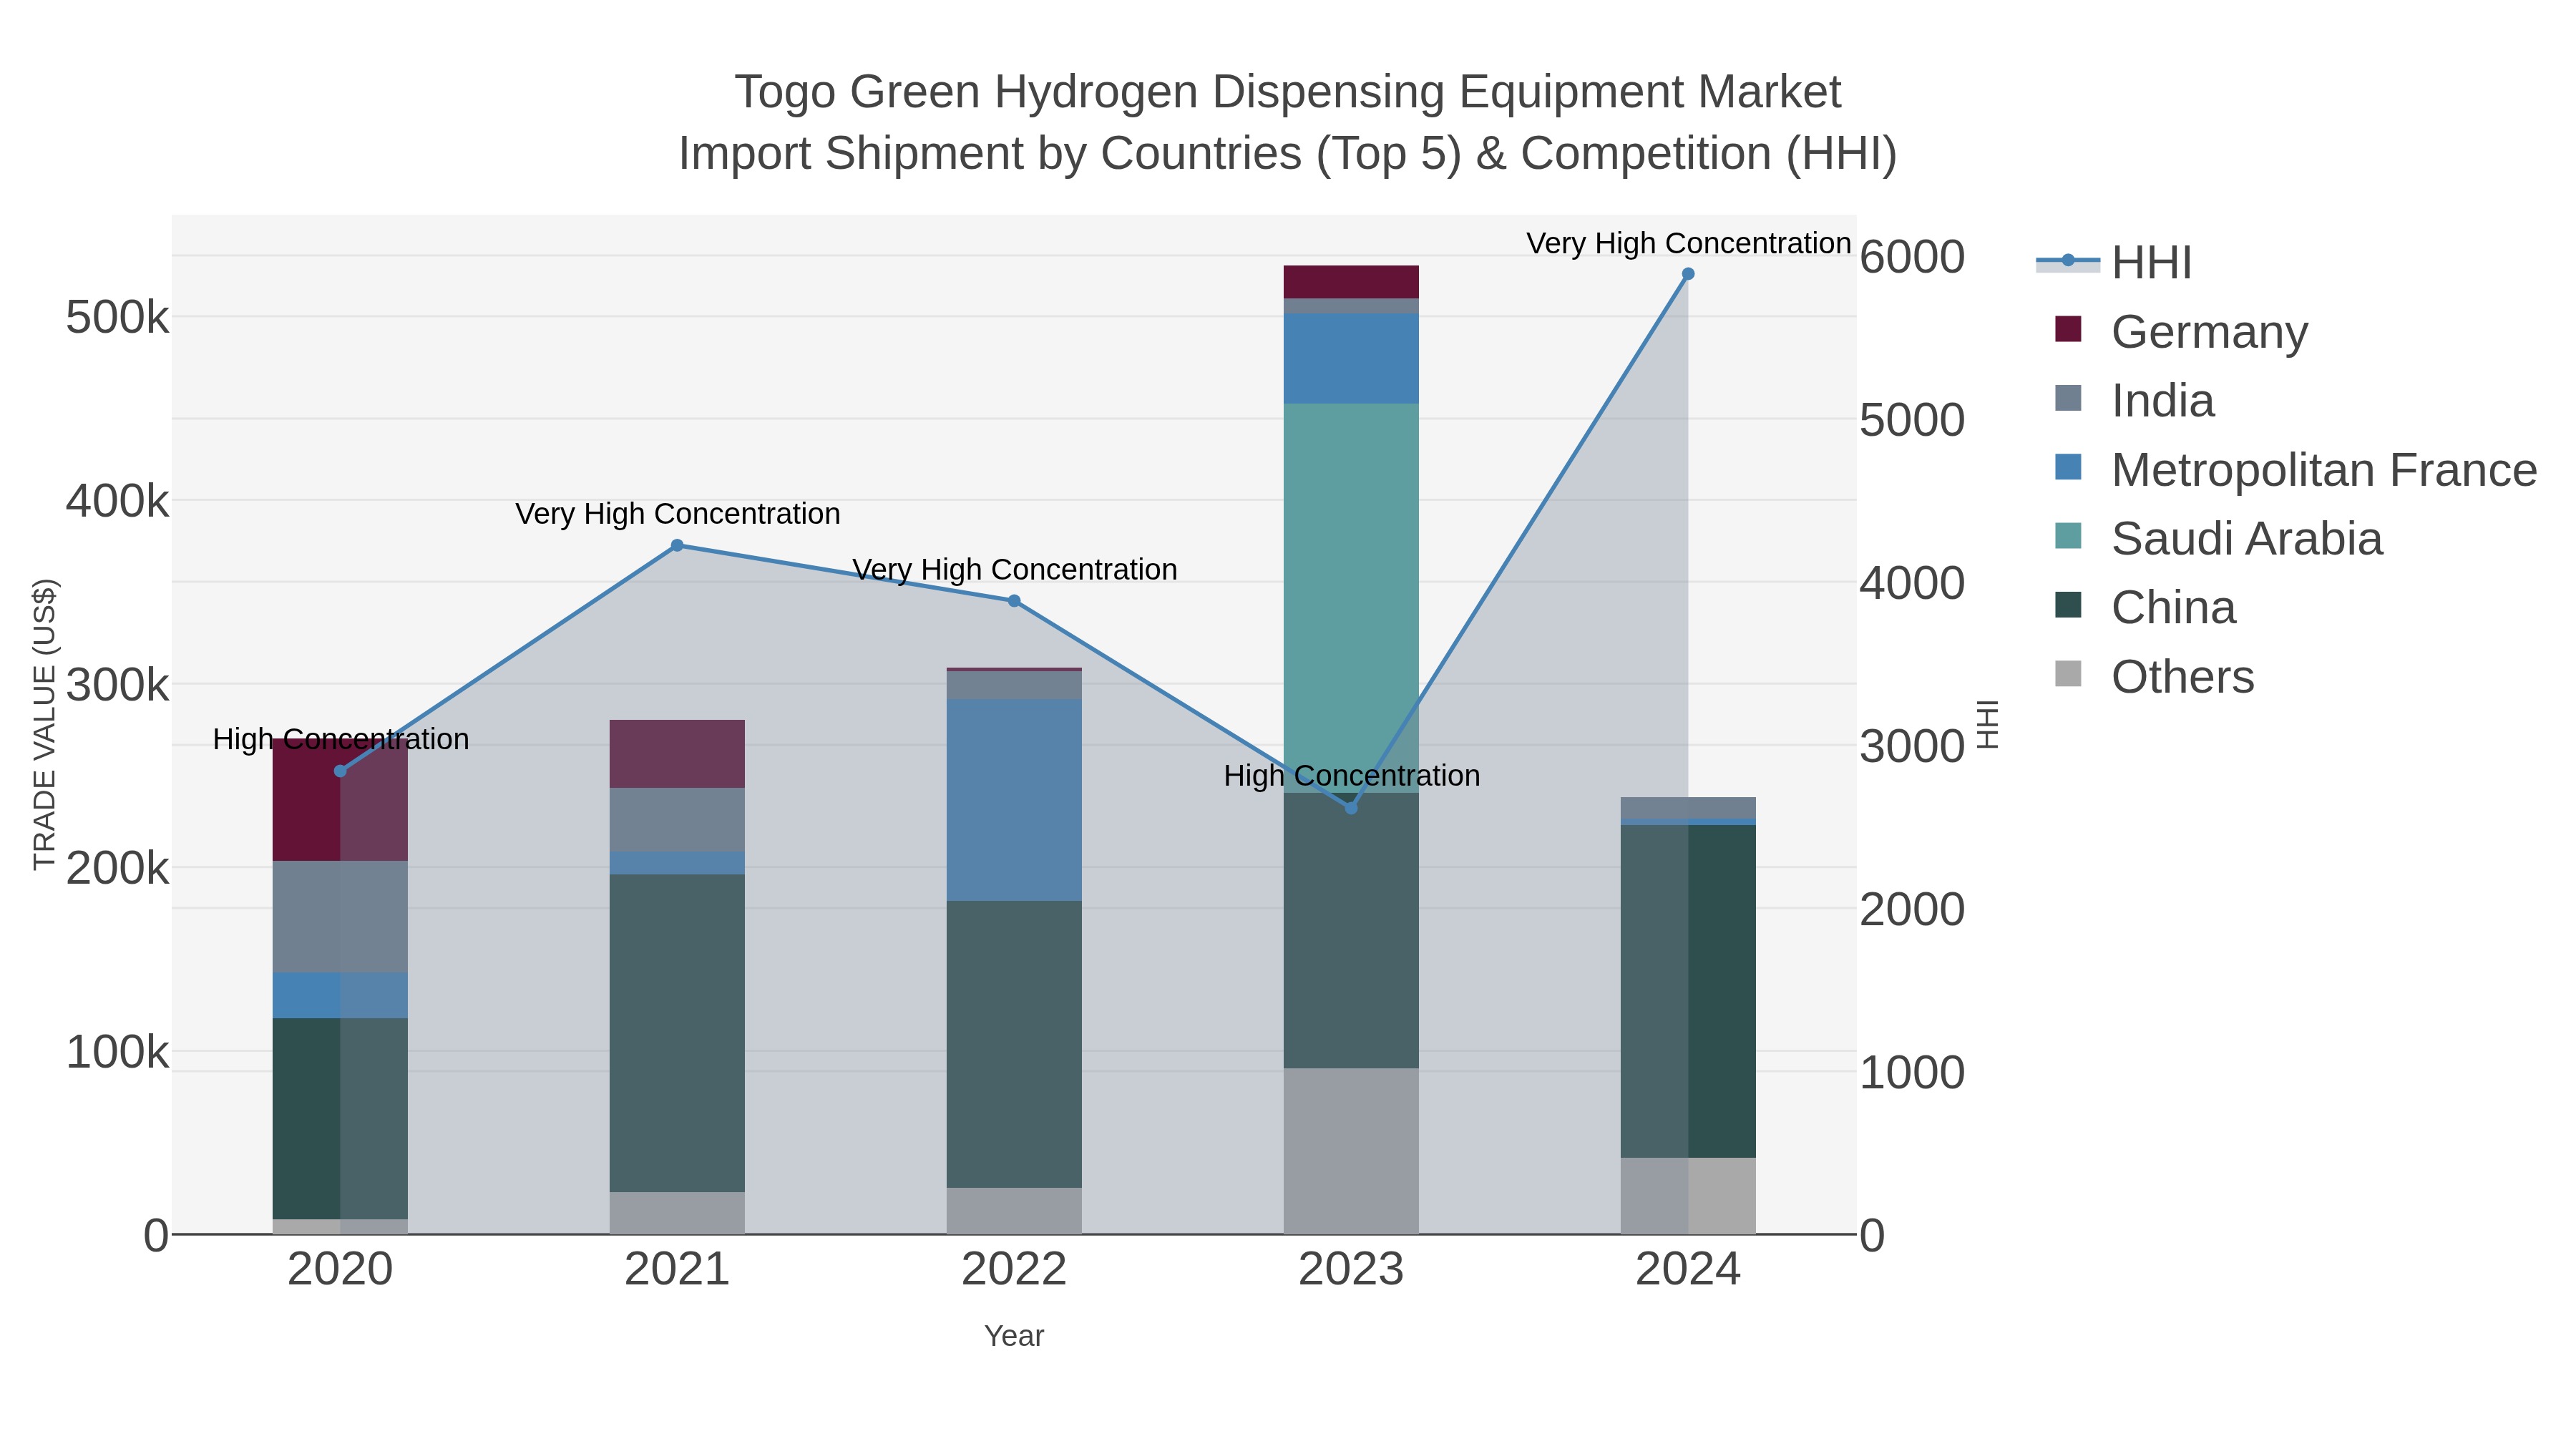The width and height of the screenshot is (2576, 1449).
Task: Click the Others segment in 2023 bar
Action: pos(1351,1151)
